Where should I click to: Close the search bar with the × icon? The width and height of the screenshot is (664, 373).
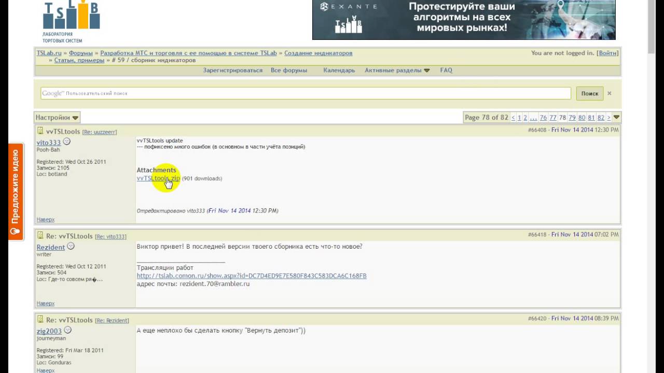pyautogui.click(x=610, y=93)
